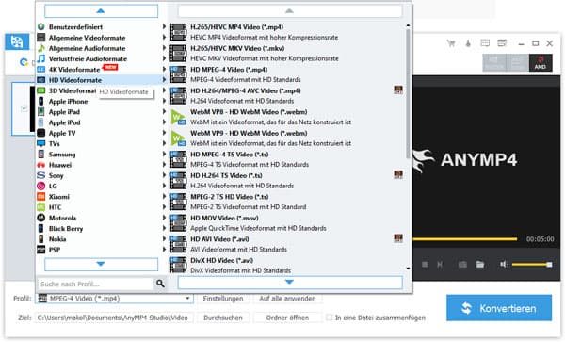This screenshot has width=565, height=342.
Task: Click the Ziel output path field
Action: pos(114,318)
